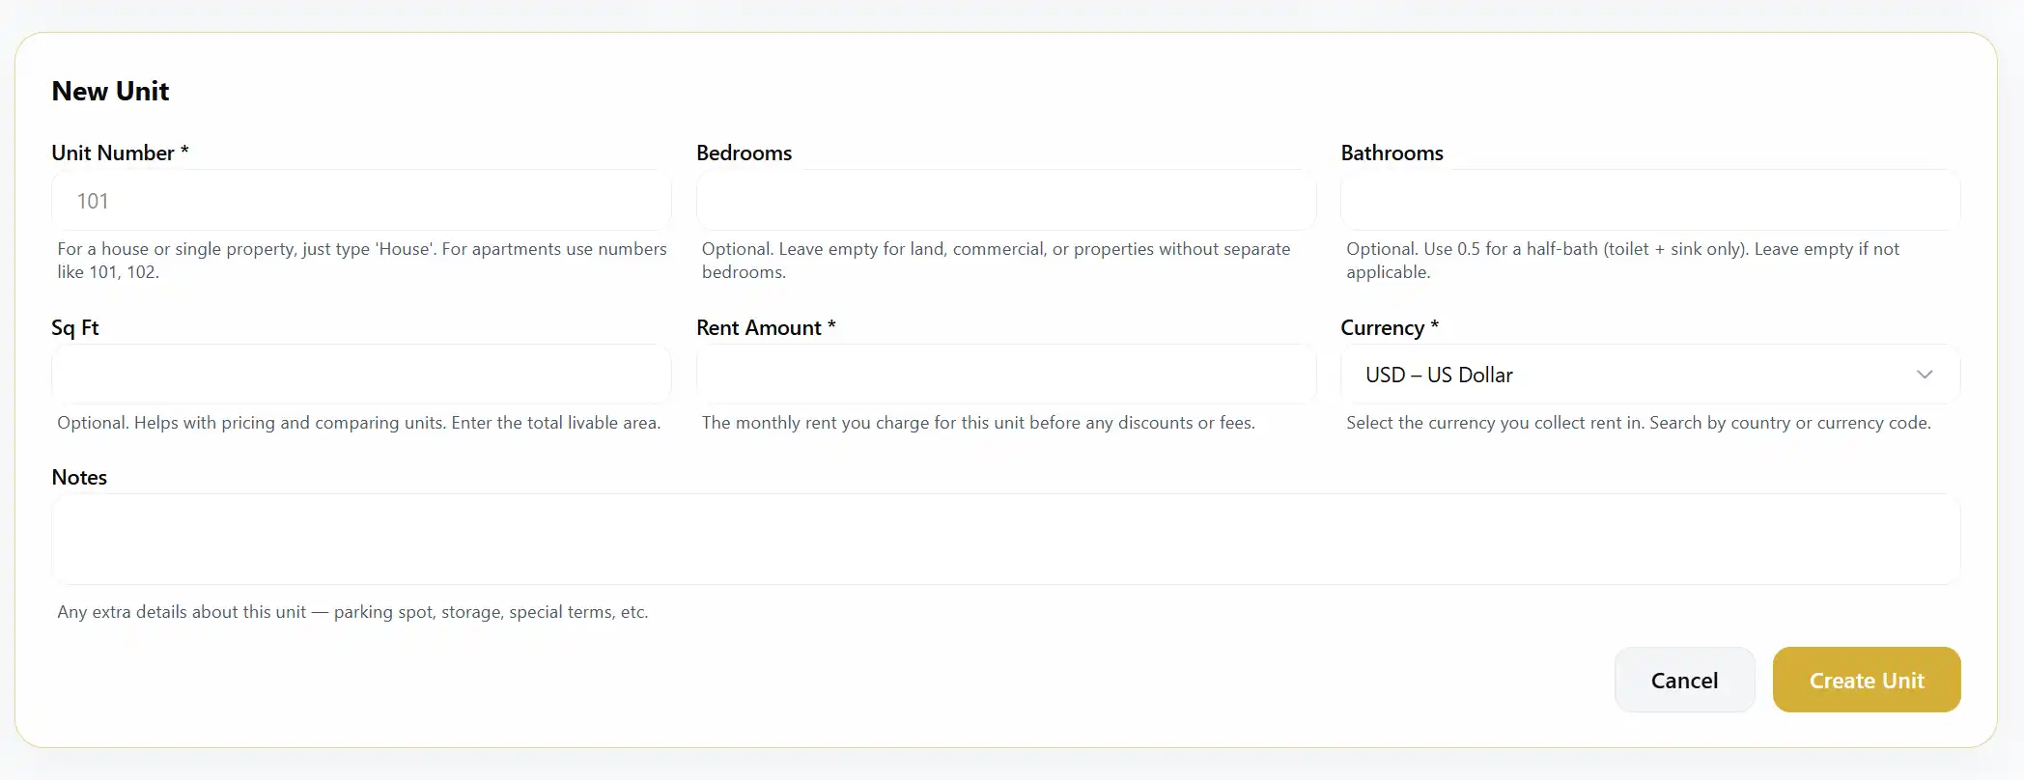This screenshot has height=780, width=2024.
Task: Click the Notes section label
Action: click(79, 476)
